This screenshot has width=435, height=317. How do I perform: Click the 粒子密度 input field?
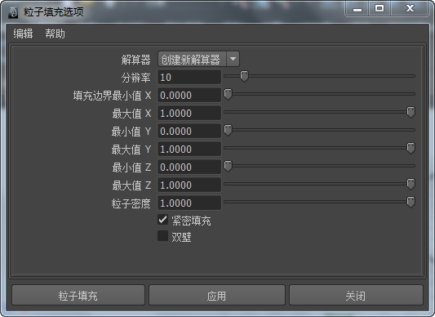click(189, 203)
